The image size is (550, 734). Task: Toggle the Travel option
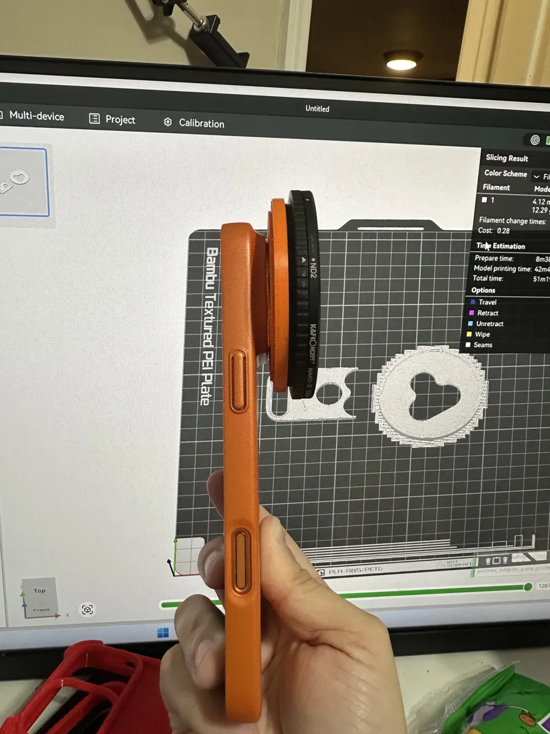[483, 302]
